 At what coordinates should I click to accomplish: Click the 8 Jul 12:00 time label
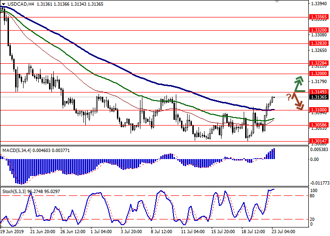click(x=160, y=232)
